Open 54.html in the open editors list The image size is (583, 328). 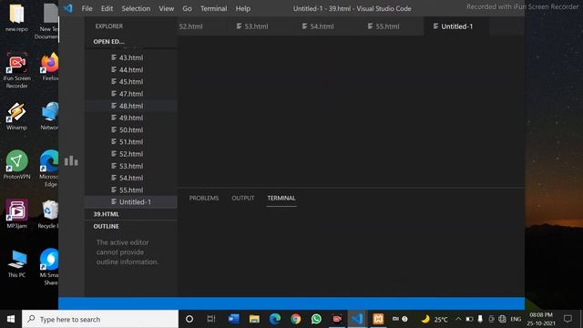pos(131,178)
